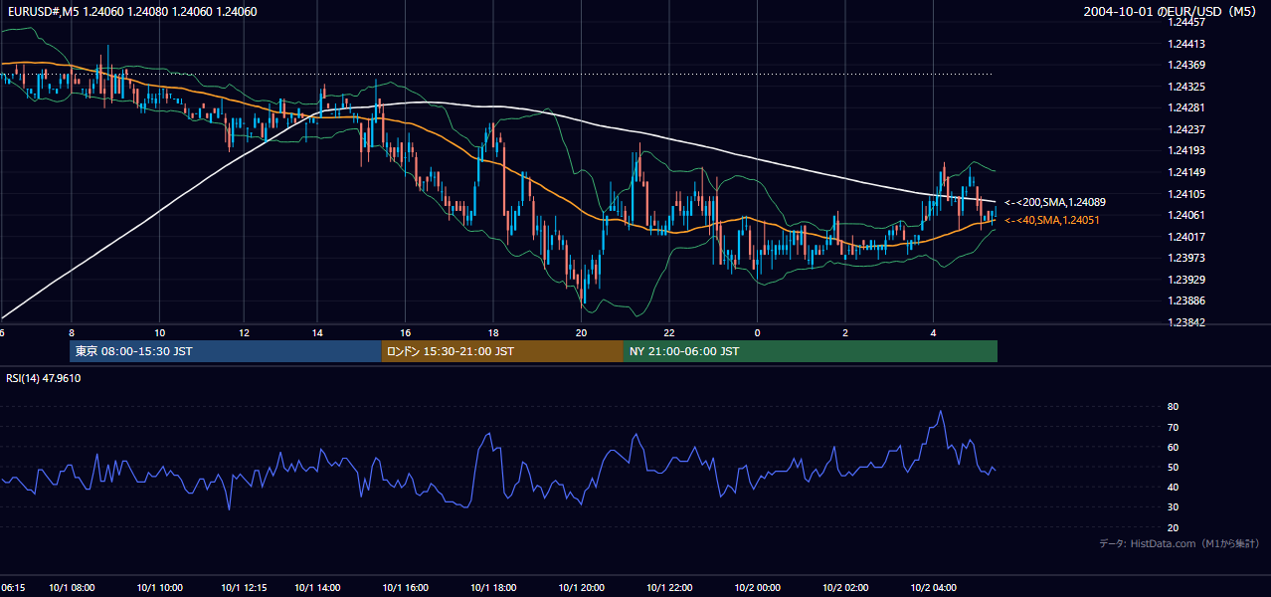Click hour label 8 under the price chart

pyautogui.click(x=72, y=332)
